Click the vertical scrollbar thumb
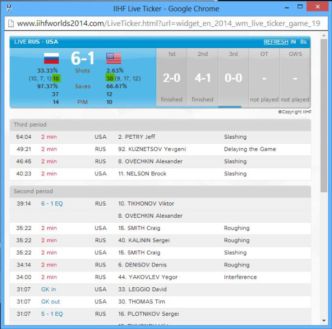This screenshot has height=329, width=332. pyautogui.click(x=324, y=116)
